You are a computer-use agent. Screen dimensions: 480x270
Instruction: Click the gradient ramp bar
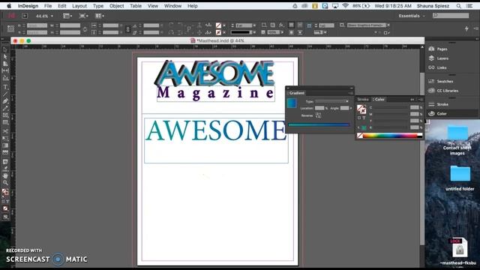(x=319, y=125)
